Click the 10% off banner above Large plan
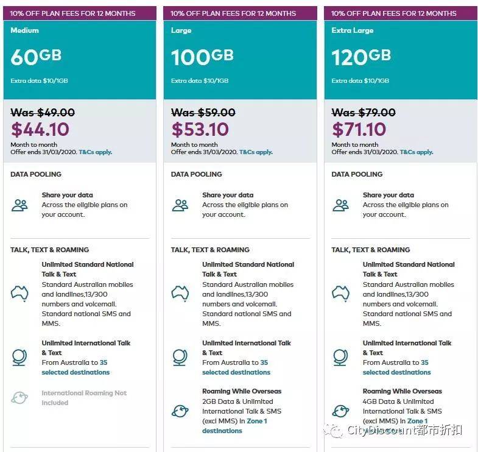This screenshot has height=452, width=478. pos(241,13)
